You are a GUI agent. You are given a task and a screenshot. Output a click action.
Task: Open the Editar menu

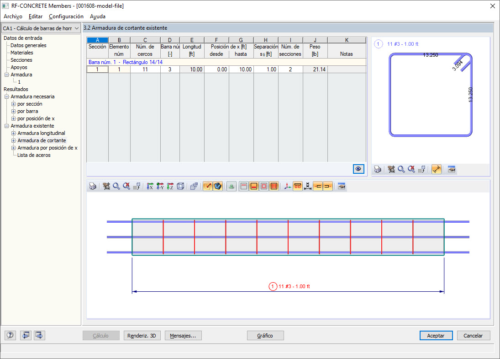point(36,16)
